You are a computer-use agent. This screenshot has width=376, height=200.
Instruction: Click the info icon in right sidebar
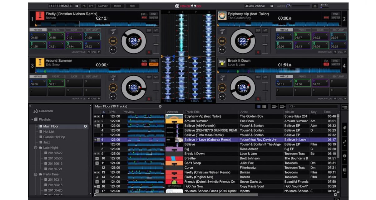pos(344,156)
